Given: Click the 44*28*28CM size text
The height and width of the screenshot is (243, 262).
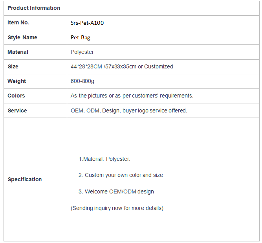Looking at the screenshot, I should tap(86, 66).
